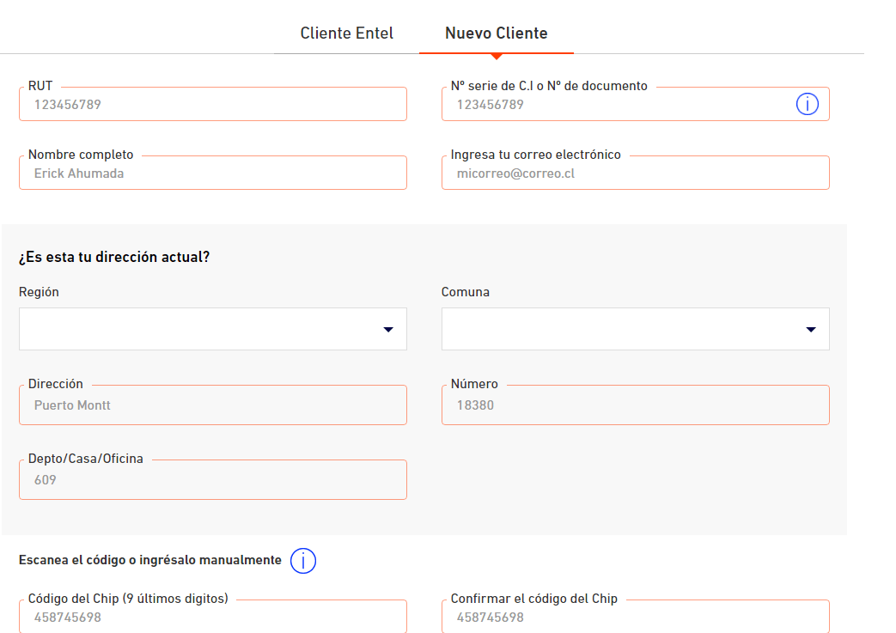Image resolution: width=896 pixels, height=633 pixels.
Task: Click the correo electrónico input field
Action: (635, 173)
